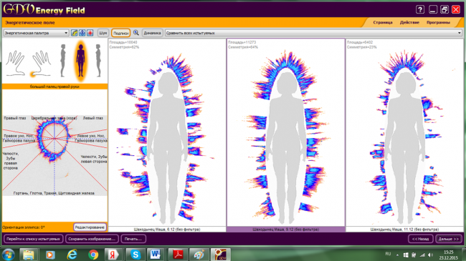The image size is (466, 261).
Task: Open the Действие menu
Action: pos(409,23)
